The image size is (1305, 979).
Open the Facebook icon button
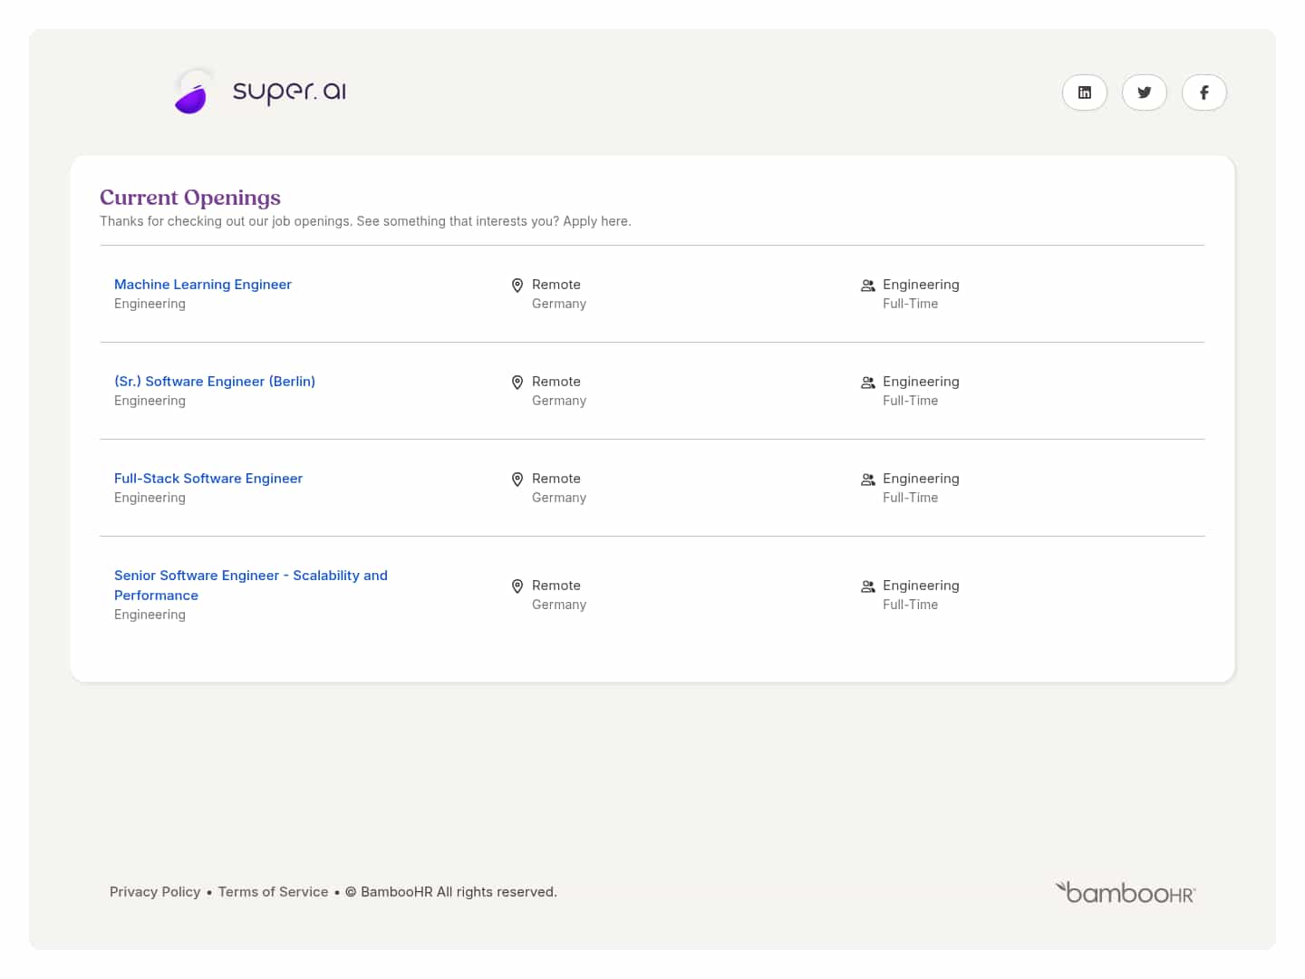1203,92
